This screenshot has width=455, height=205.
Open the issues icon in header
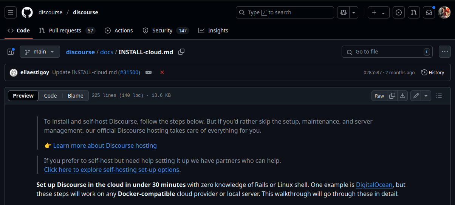[399, 12]
